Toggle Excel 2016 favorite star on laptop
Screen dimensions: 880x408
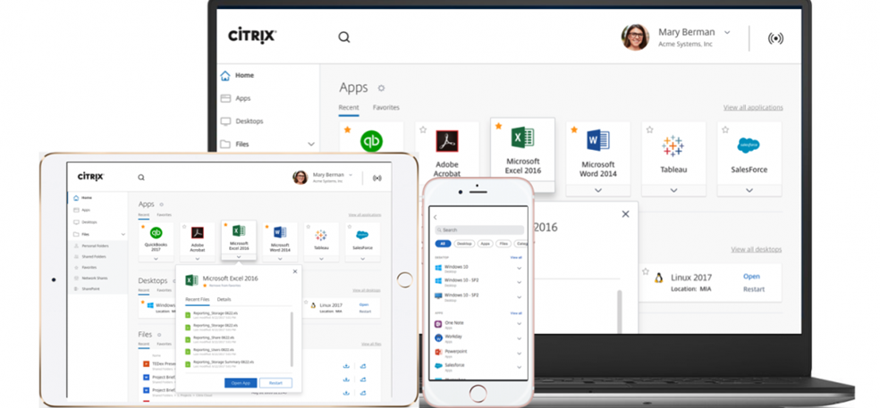(x=498, y=126)
